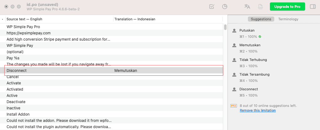Click the Validate translations checkmark icon
This screenshot has width=320, height=130.
pos(212,7)
